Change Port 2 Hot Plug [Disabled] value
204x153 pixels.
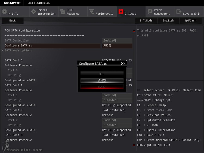pyautogui.click(x=117, y=125)
